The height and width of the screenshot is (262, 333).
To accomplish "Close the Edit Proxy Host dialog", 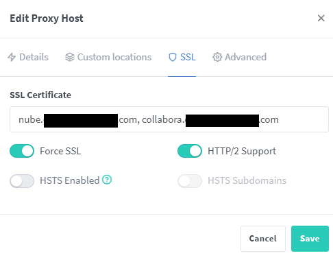I will (x=321, y=18).
